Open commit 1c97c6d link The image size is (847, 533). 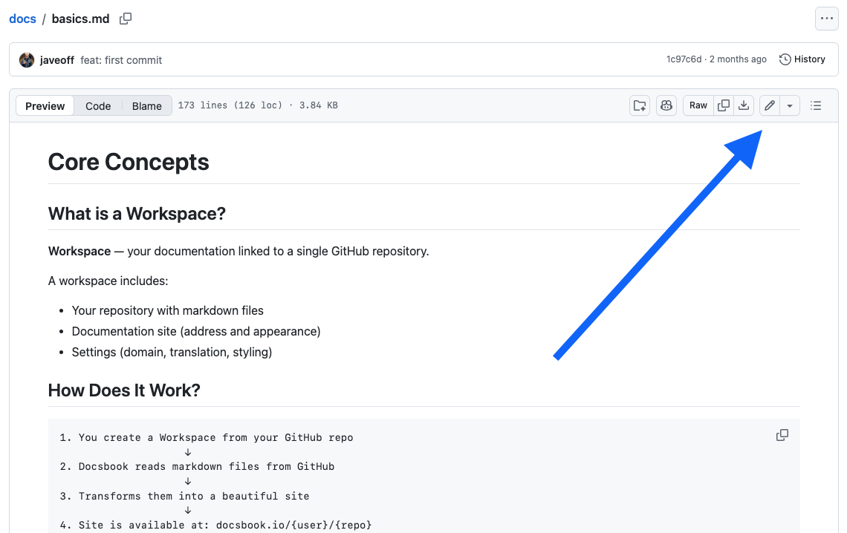click(684, 59)
